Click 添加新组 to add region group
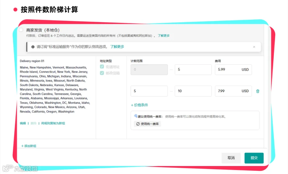This screenshot has height=174, width=288. 29,146
